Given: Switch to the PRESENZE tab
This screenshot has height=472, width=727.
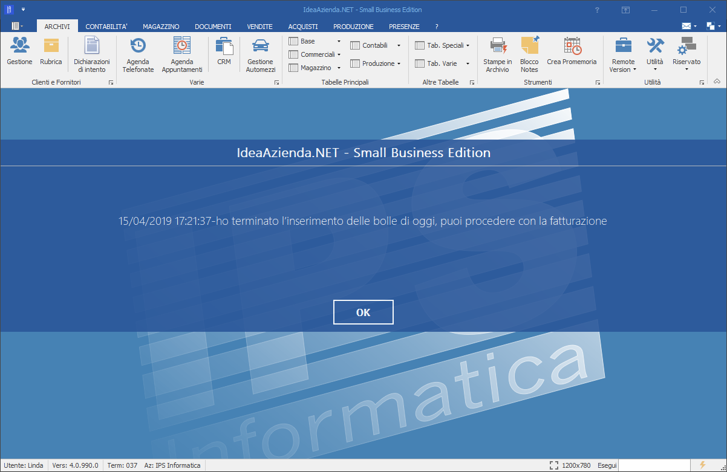Looking at the screenshot, I should [404, 27].
